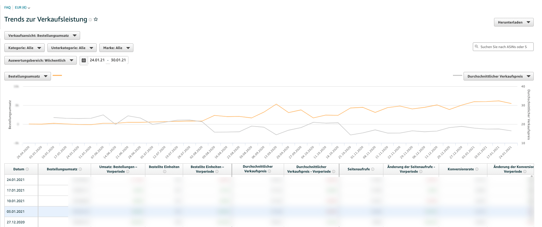The height and width of the screenshot is (227, 542).
Task: Click the orange Bestellungsumsatz legend line
Action: pyautogui.click(x=57, y=76)
